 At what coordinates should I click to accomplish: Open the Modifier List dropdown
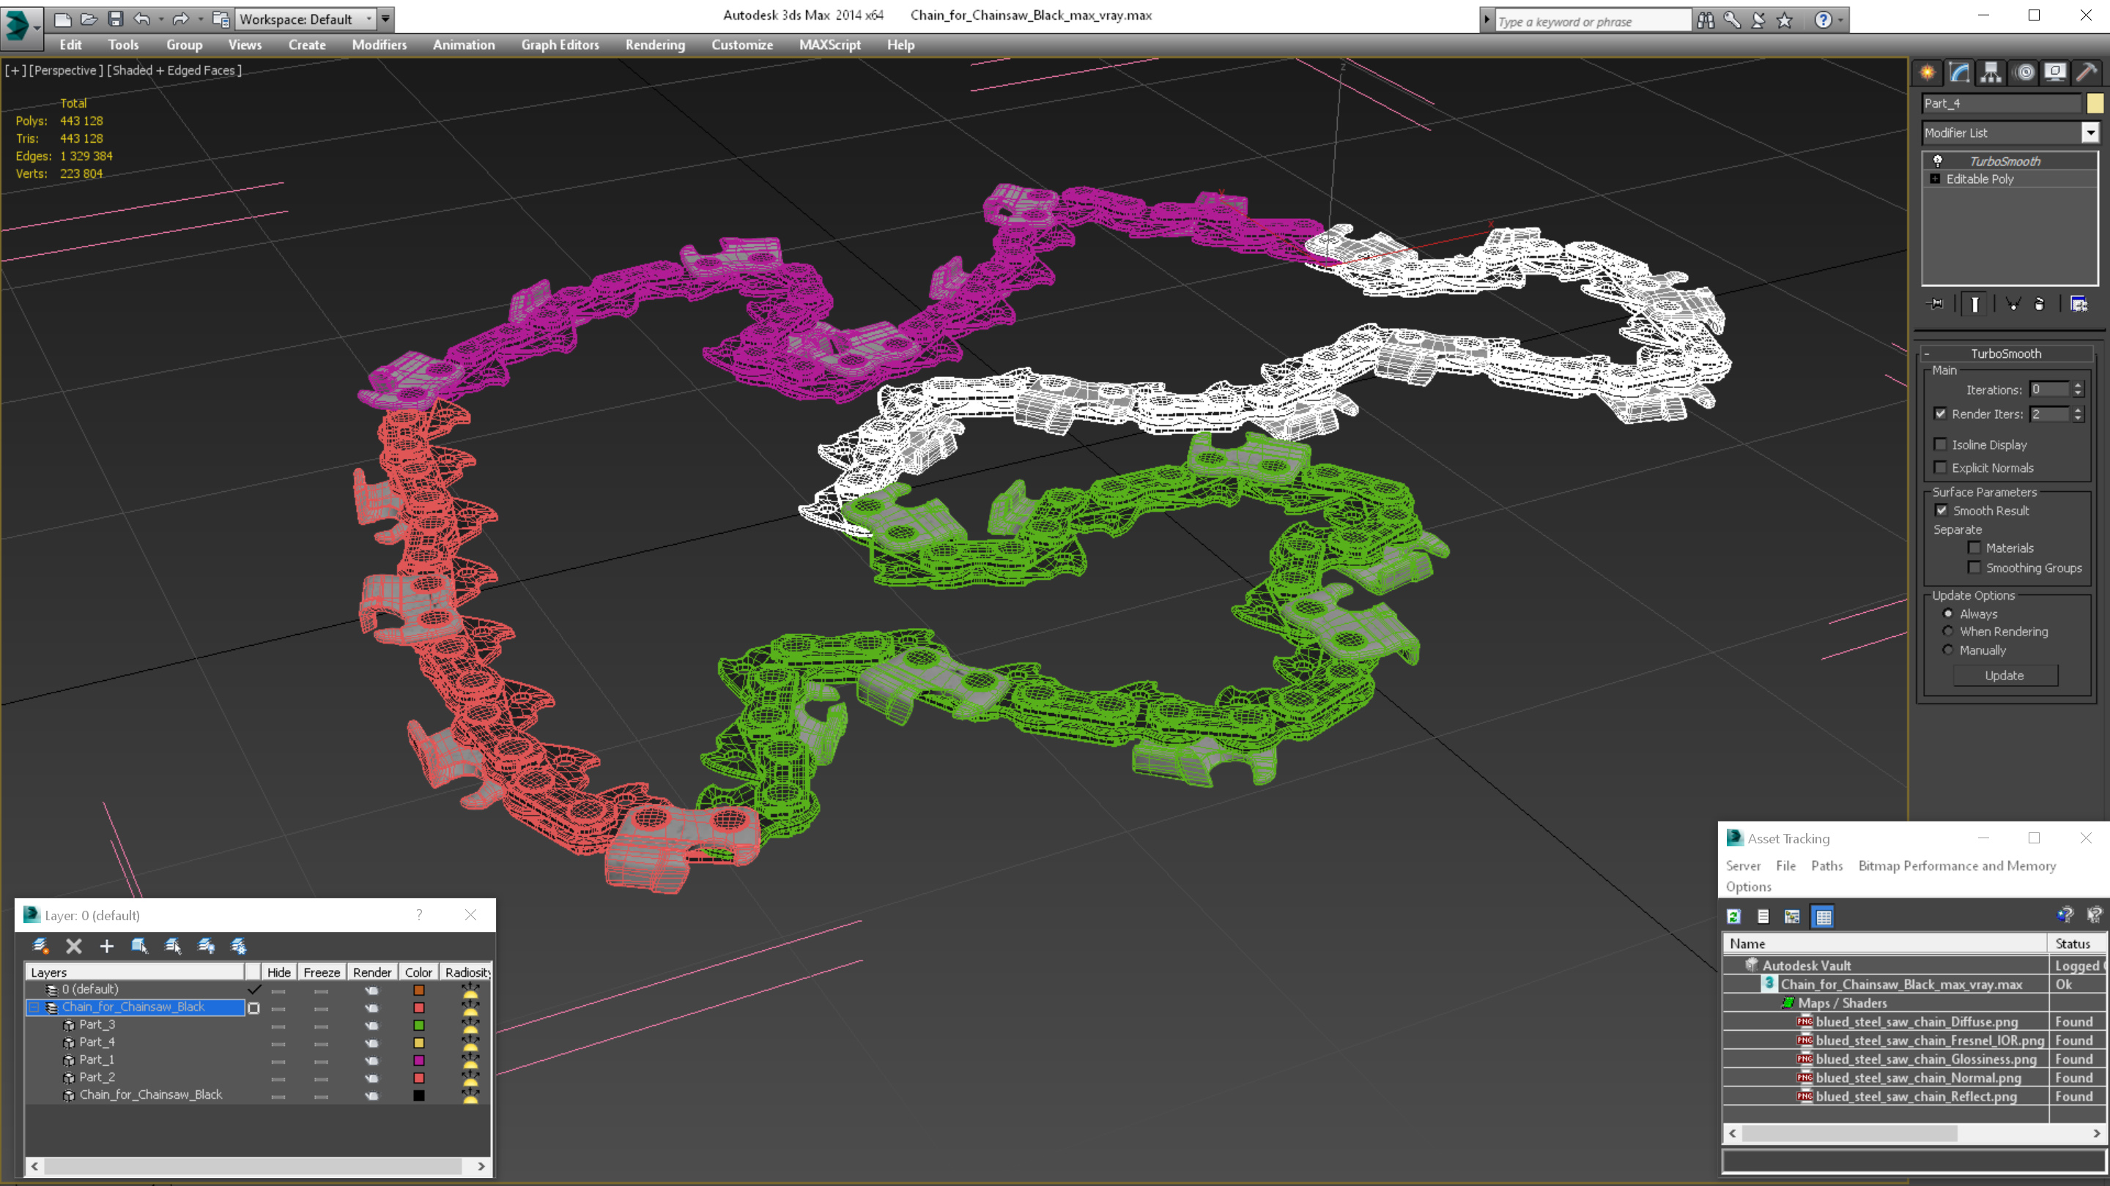click(2089, 133)
